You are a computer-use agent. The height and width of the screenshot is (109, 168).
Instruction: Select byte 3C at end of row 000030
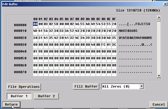tap(114, 45)
